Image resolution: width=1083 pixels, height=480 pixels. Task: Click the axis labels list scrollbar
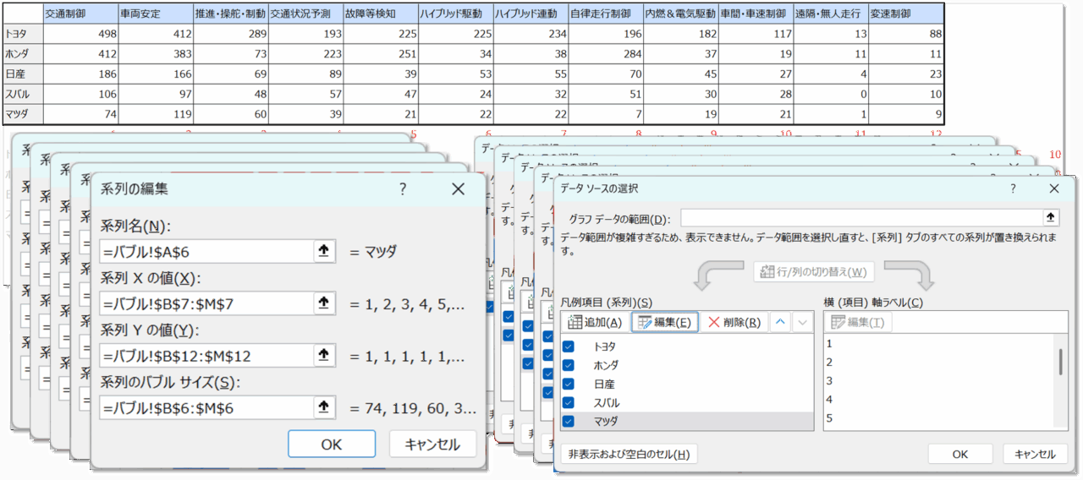click(1061, 362)
